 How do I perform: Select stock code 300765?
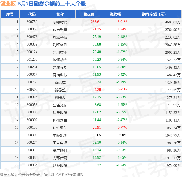click(32, 82)
